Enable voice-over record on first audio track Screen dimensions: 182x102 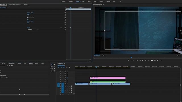pyautogui.click(x=71, y=86)
